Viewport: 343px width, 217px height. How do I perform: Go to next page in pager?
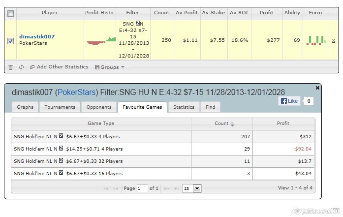(167, 188)
